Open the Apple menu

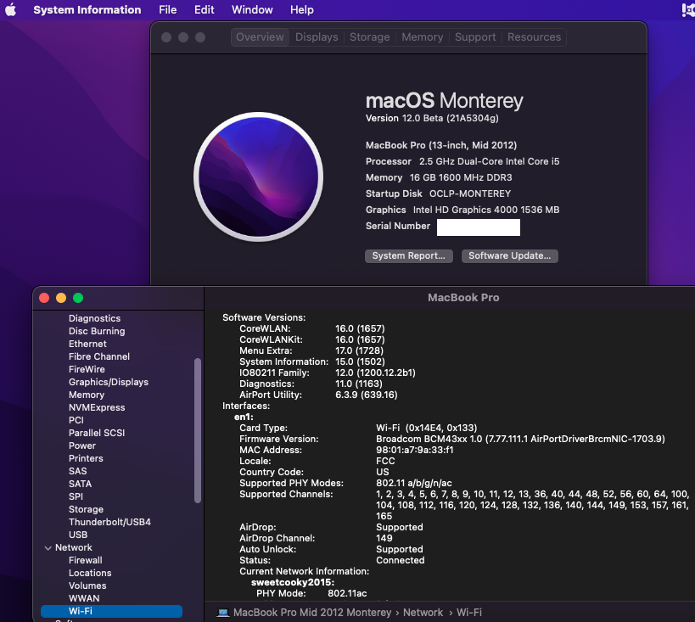pos(11,9)
